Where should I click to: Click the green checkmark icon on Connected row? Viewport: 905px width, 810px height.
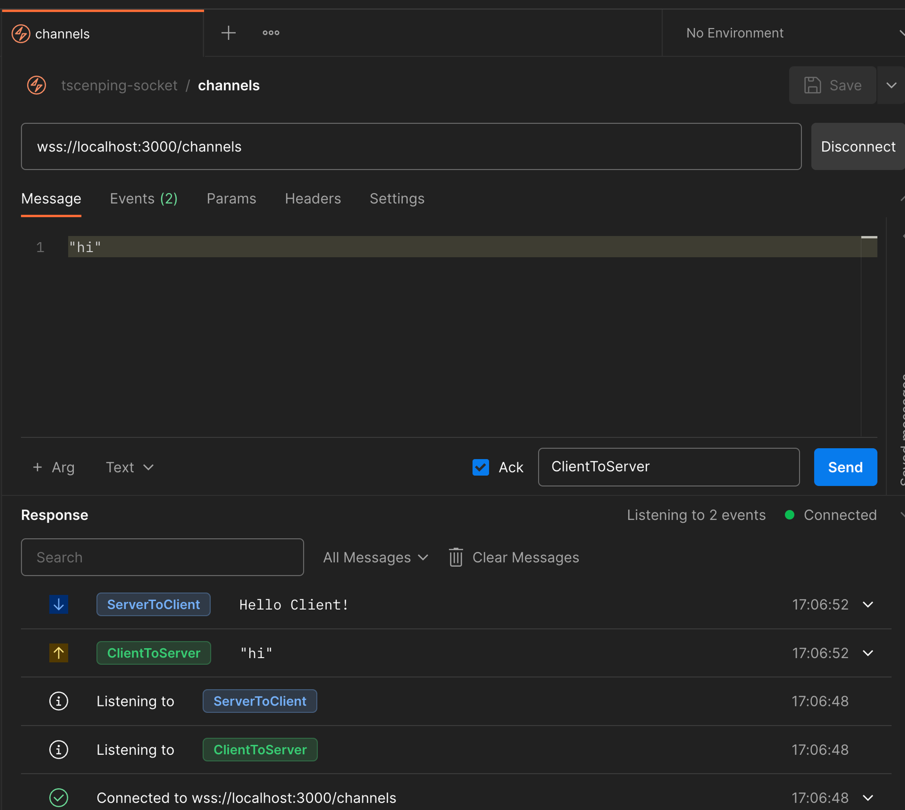coord(59,797)
